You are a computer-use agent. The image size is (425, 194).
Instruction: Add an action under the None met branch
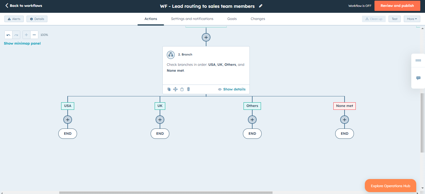pyautogui.click(x=344, y=119)
